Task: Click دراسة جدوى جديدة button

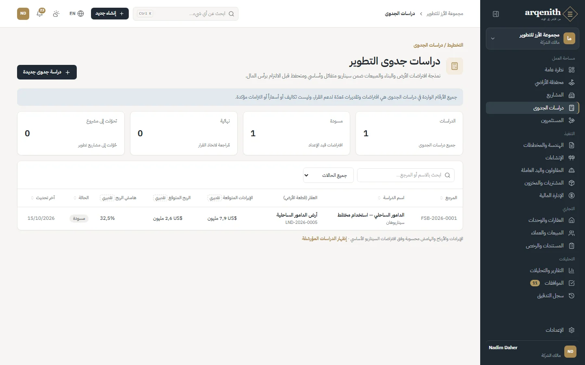Action: [x=47, y=72]
